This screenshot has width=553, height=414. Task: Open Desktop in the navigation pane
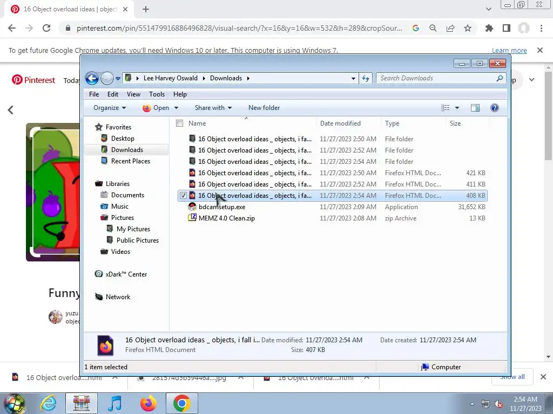tap(123, 139)
